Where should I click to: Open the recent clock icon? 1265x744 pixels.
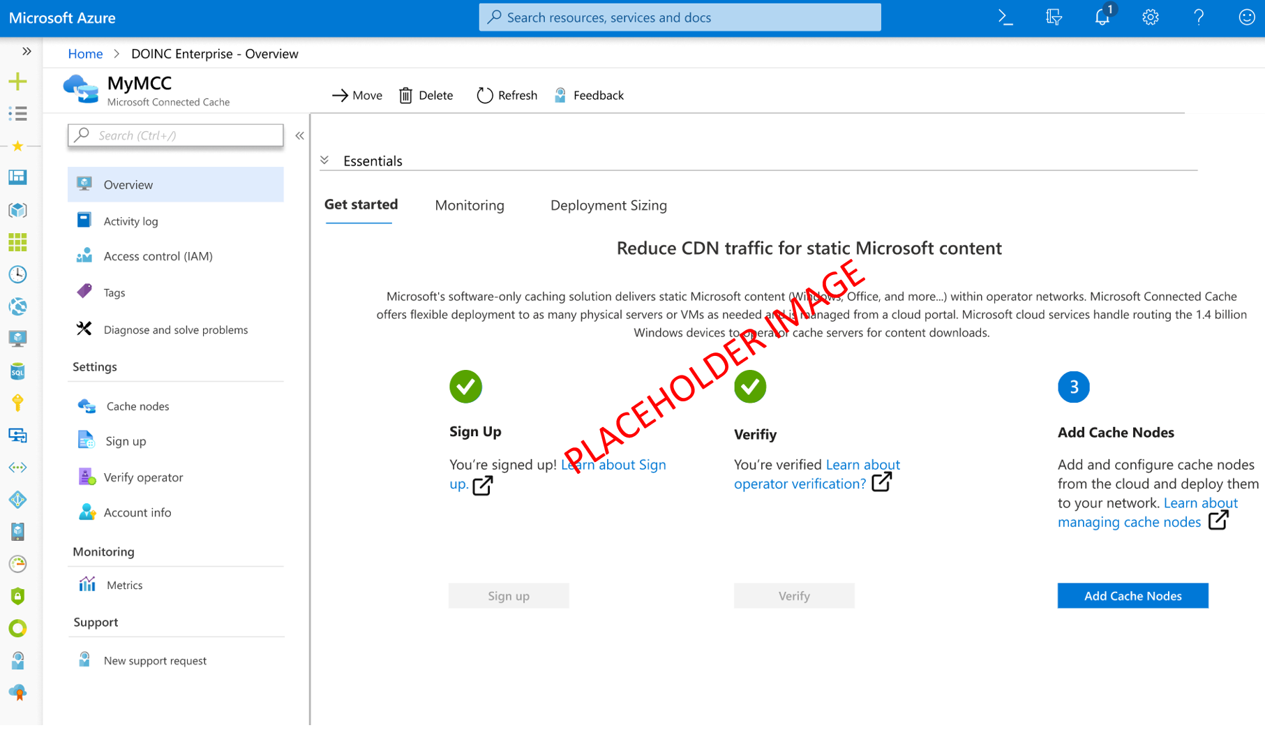(17, 274)
